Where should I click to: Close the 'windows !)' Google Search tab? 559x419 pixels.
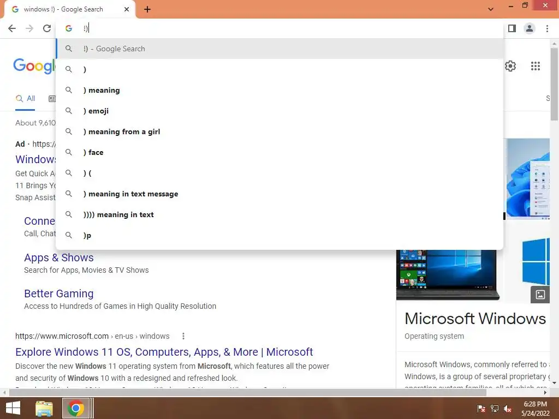(127, 9)
